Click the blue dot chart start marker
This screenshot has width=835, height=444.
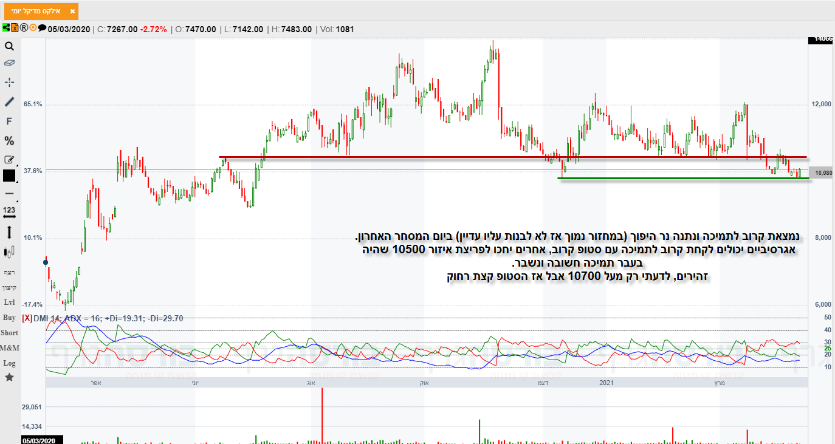point(46,262)
